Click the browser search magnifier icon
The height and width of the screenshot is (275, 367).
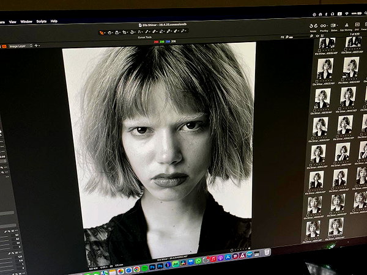[311, 36]
